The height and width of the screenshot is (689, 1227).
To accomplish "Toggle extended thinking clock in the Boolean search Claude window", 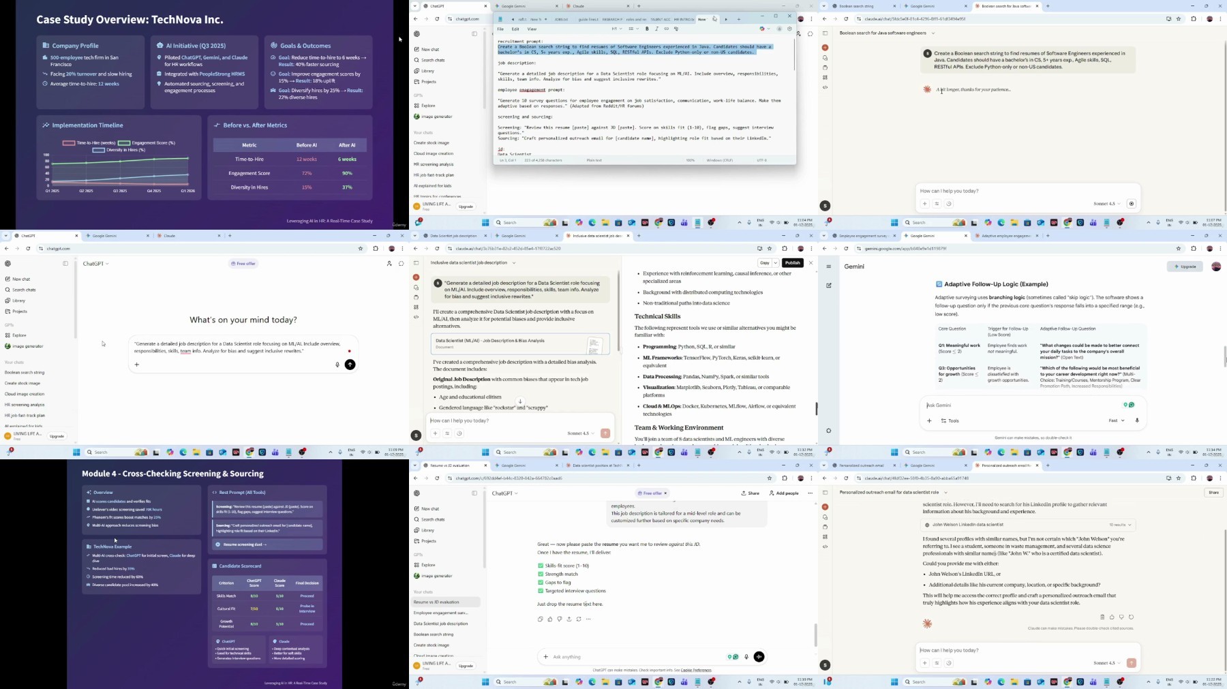I will click(x=949, y=204).
